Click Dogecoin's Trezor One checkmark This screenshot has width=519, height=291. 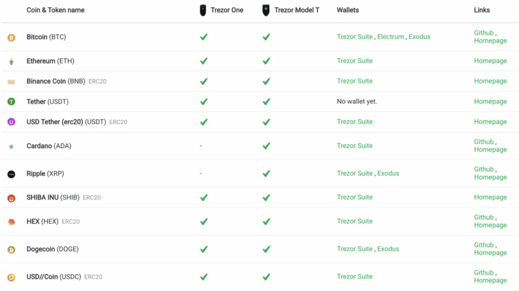click(204, 249)
